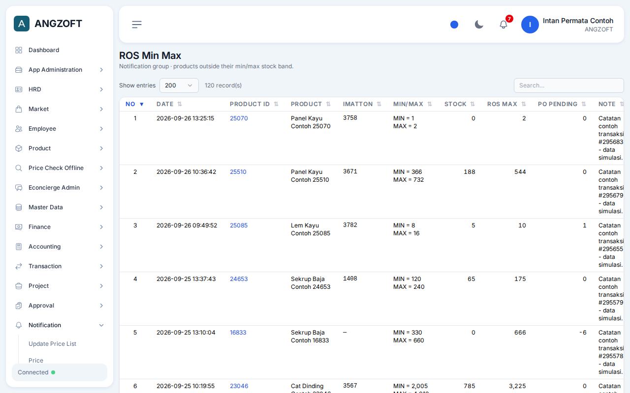The height and width of the screenshot is (393, 630).
Task: Click the Intan Permata Contoh username
Action: pos(578,21)
